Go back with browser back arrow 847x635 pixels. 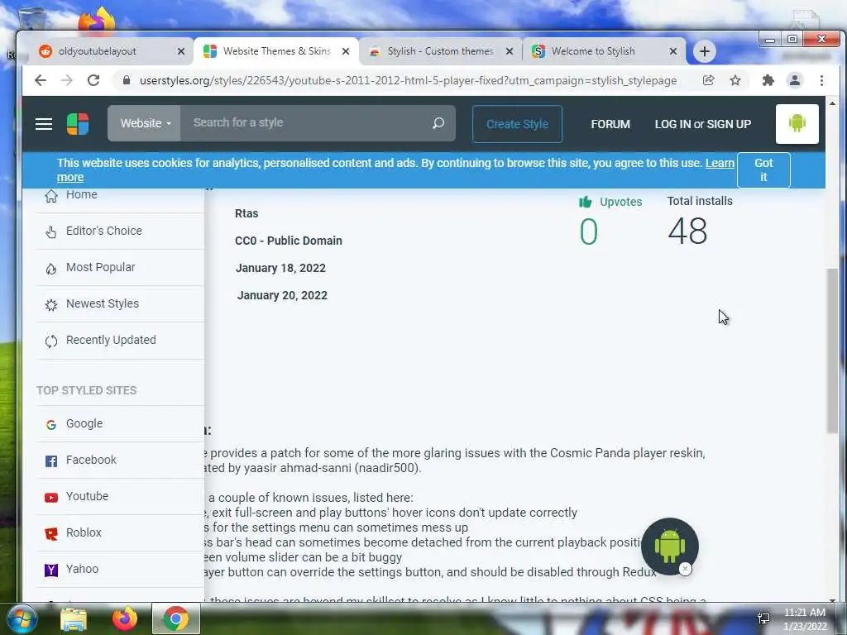click(x=41, y=80)
